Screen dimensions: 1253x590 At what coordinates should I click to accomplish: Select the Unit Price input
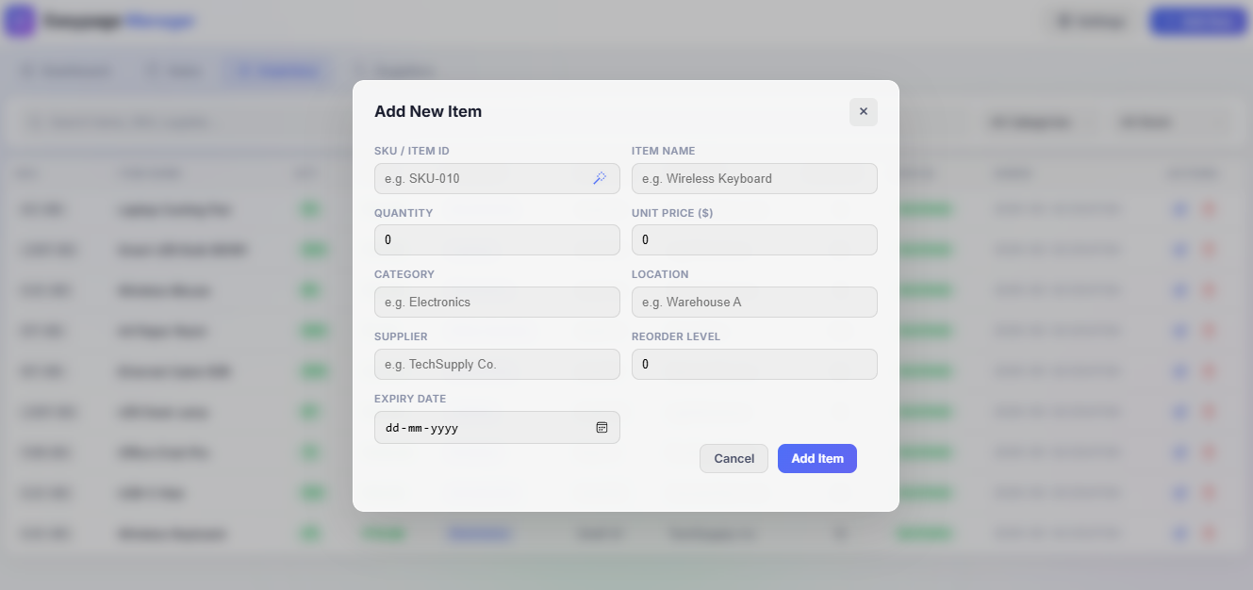click(753, 239)
